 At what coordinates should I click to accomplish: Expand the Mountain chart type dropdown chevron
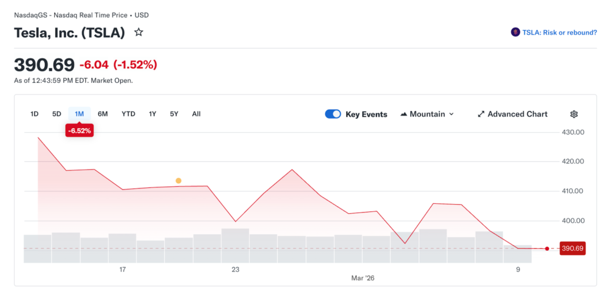click(x=452, y=114)
